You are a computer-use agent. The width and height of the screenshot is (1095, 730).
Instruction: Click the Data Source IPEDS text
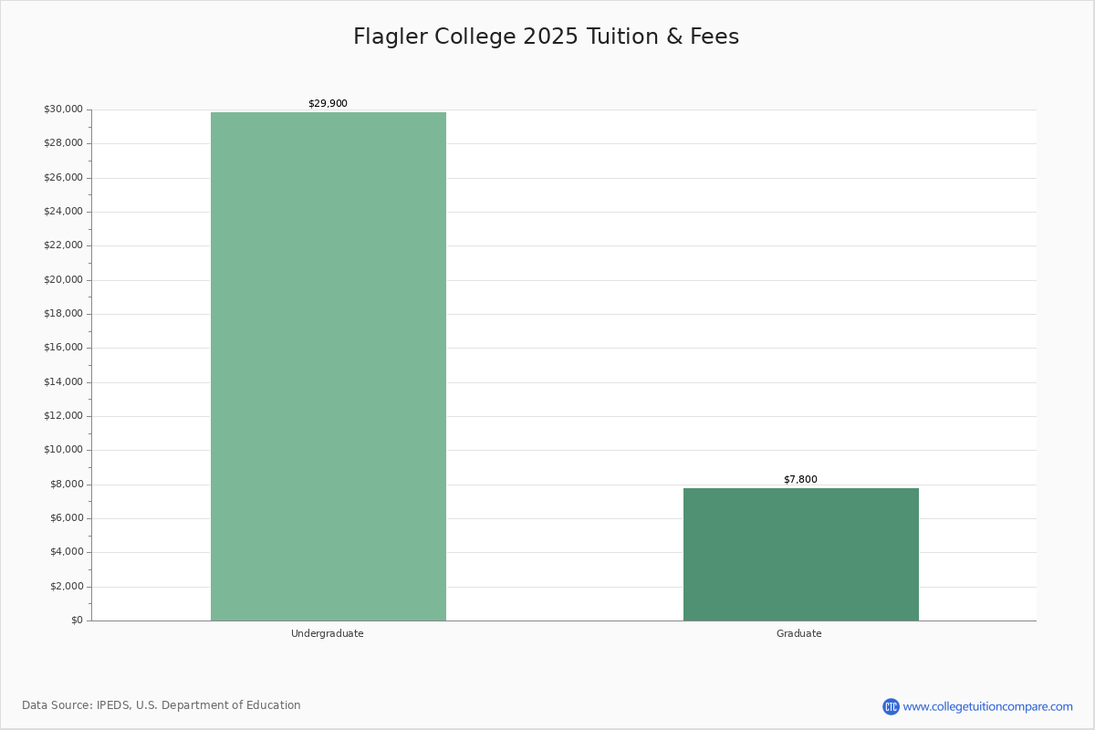pos(162,705)
